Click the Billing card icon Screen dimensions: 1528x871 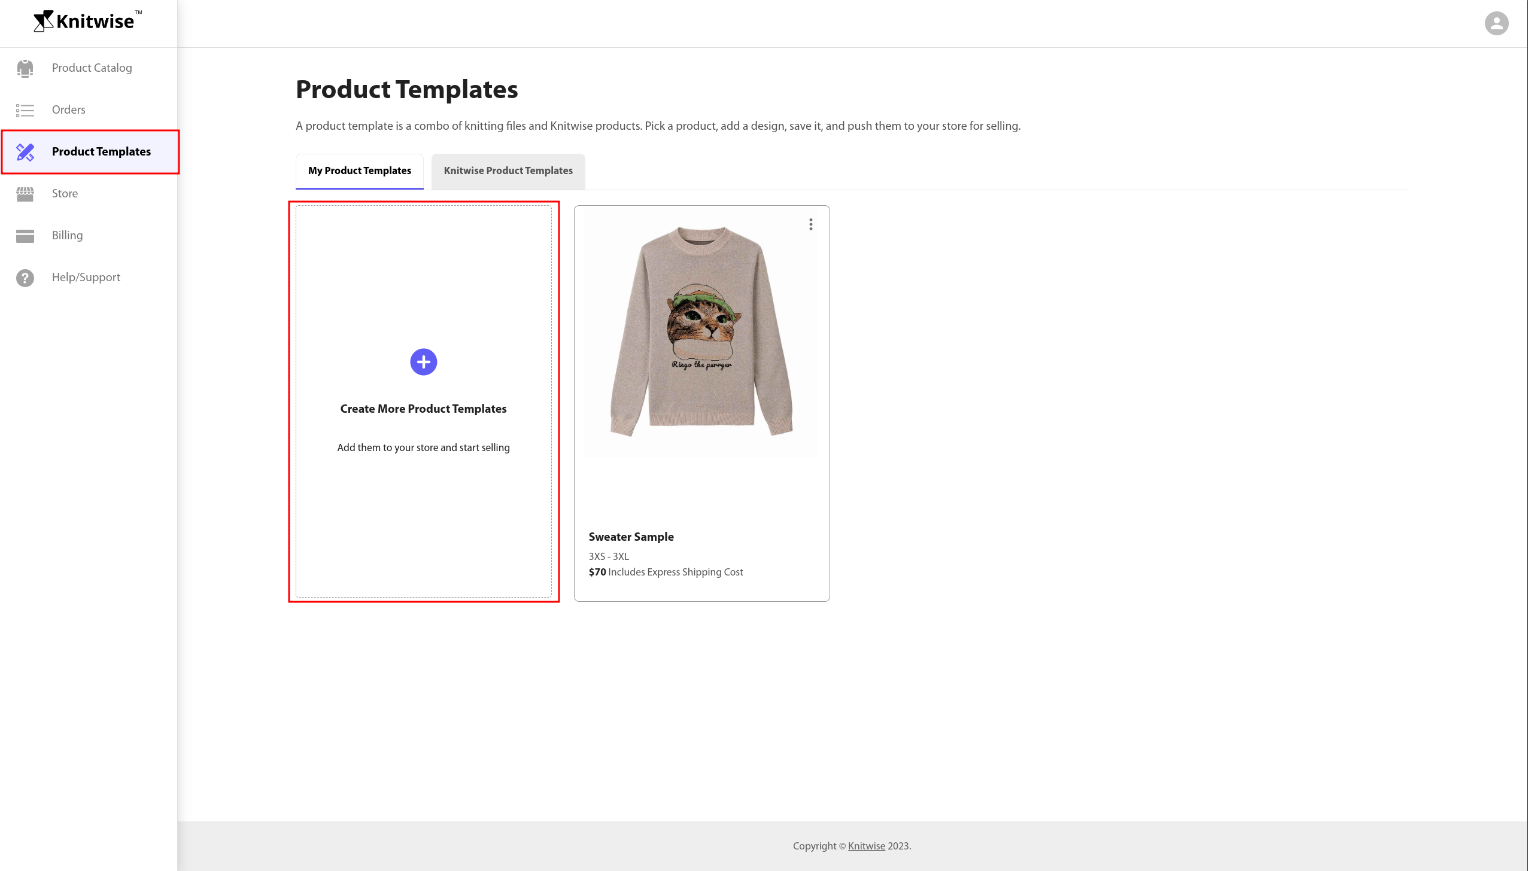pyautogui.click(x=25, y=236)
